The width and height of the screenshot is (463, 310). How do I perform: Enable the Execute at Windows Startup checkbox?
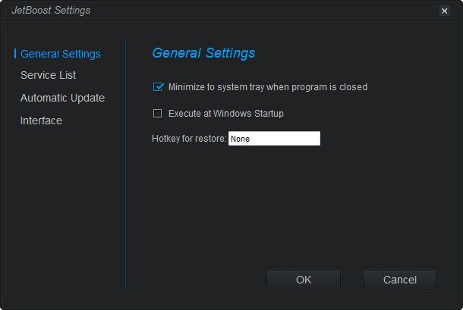[x=158, y=114]
